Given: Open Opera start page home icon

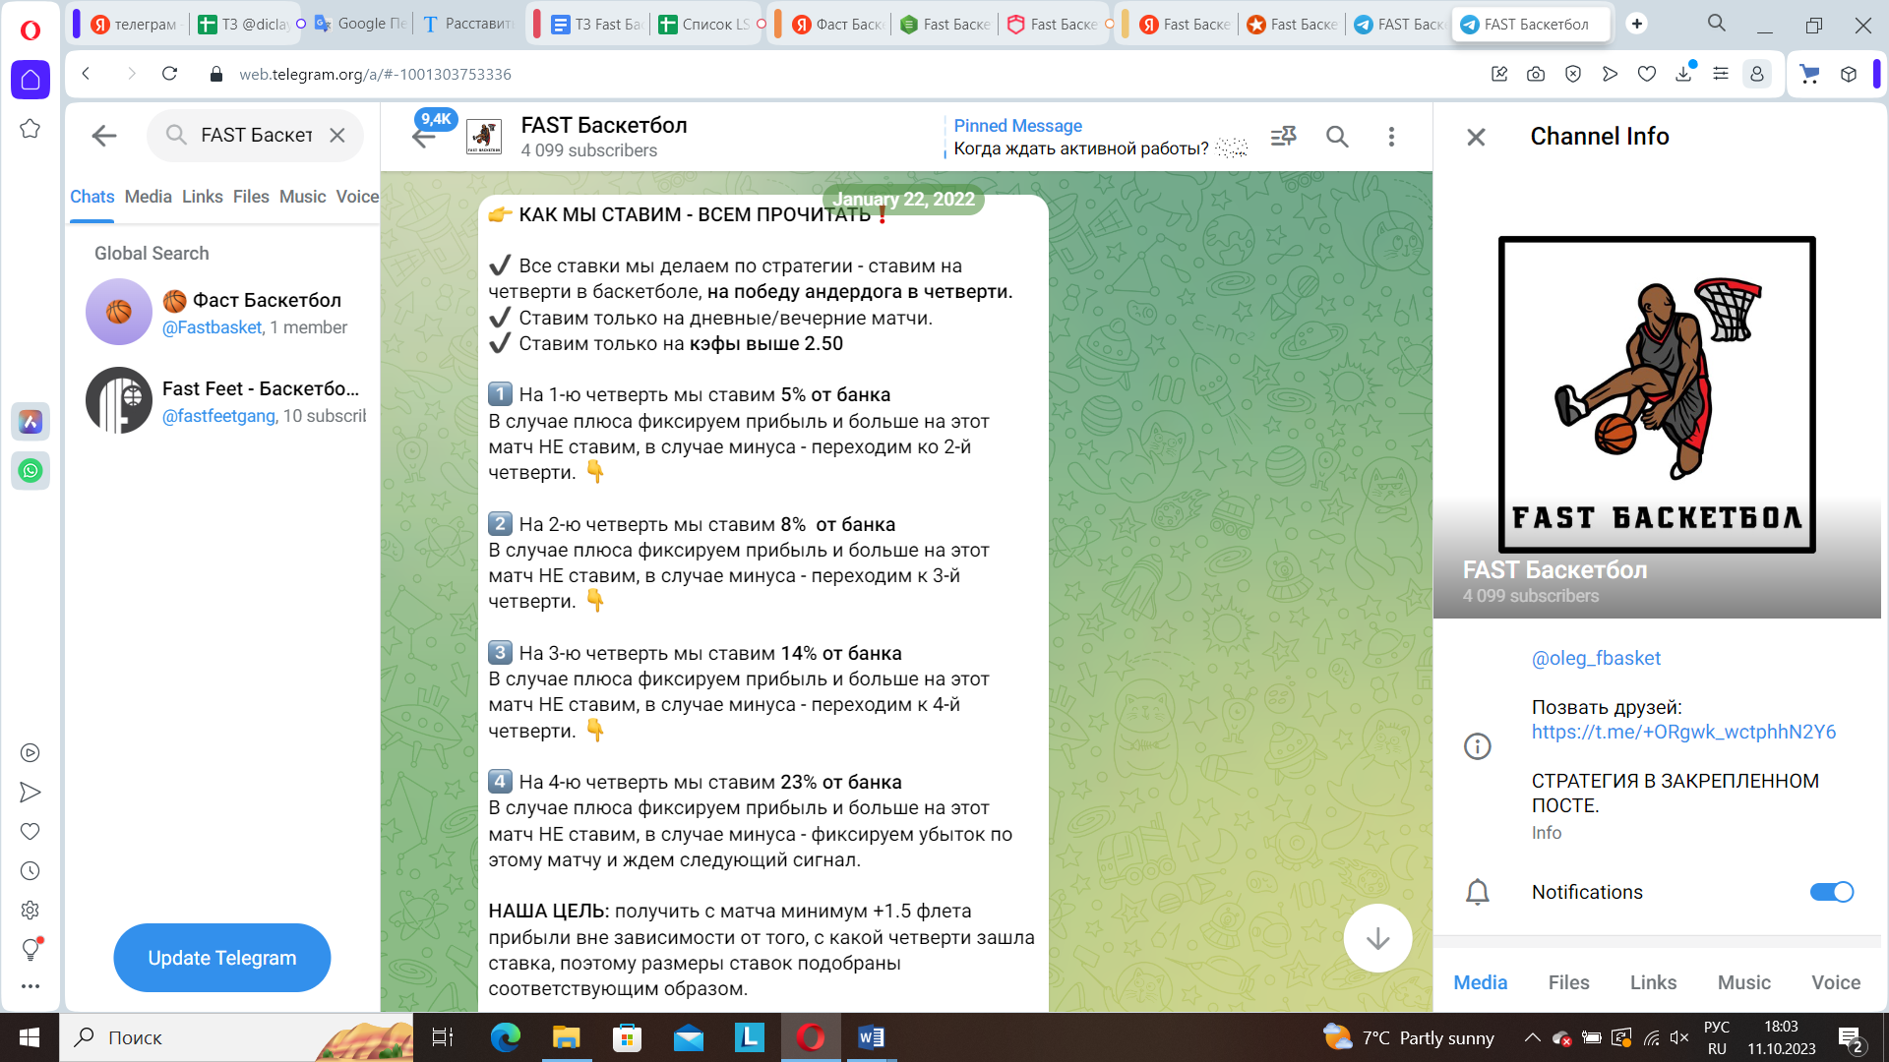Looking at the screenshot, I should 30,80.
